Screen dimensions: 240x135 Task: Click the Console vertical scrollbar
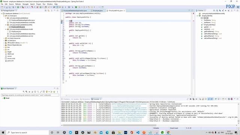[238, 121]
